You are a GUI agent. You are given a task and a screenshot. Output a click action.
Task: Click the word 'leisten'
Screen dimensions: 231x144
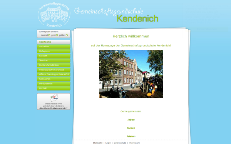131,136
